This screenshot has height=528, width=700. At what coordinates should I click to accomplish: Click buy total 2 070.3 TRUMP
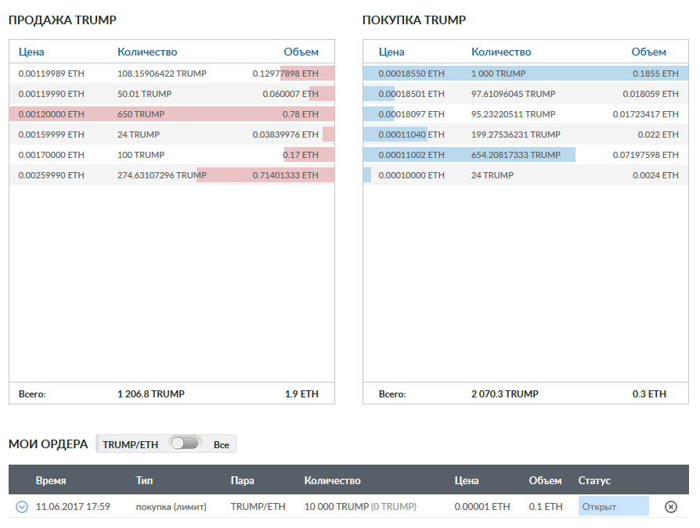[x=505, y=393]
